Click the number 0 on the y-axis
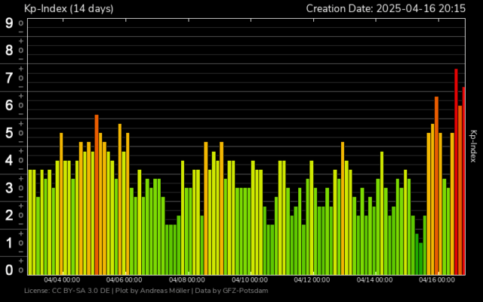The image size is (483, 302). click(9, 270)
